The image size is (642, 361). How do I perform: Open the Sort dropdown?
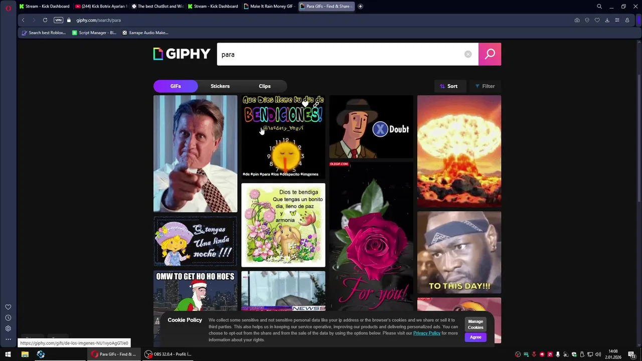click(449, 86)
